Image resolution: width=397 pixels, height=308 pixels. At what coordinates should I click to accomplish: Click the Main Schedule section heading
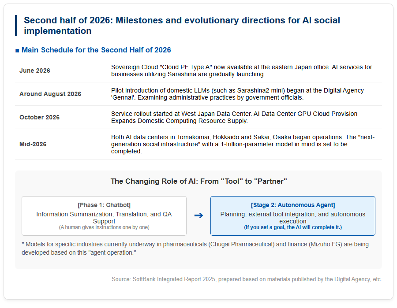96,50
